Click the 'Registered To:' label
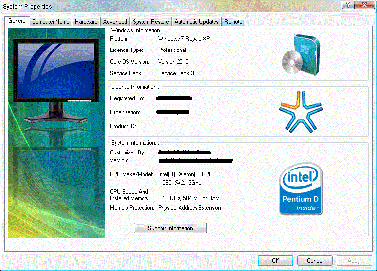Image resolution: width=377 pixels, height=271 pixels. (x=127, y=98)
